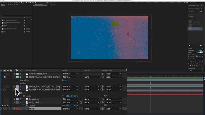Image resolution: width=205 pixels, height=115 pixels.
Task: Click property pick whip on 278.0% Scale row
Action: (105, 105)
